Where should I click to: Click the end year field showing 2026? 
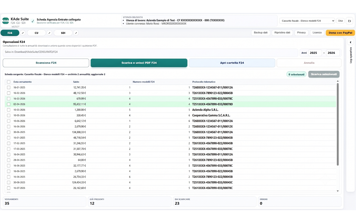pyautogui.click(x=333, y=53)
